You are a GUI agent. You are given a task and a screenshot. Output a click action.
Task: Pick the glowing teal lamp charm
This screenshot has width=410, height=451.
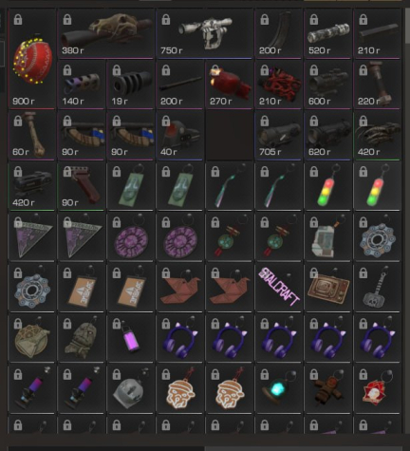[278, 389]
